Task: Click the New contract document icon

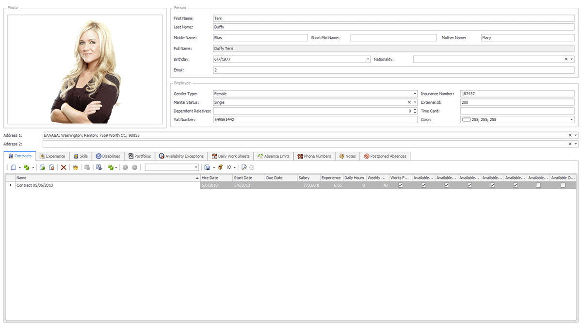Action: pyautogui.click(x=14, y=167)
